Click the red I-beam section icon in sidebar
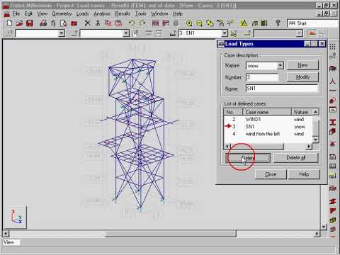This screenshot has height=255, width=340. (333, 122)
